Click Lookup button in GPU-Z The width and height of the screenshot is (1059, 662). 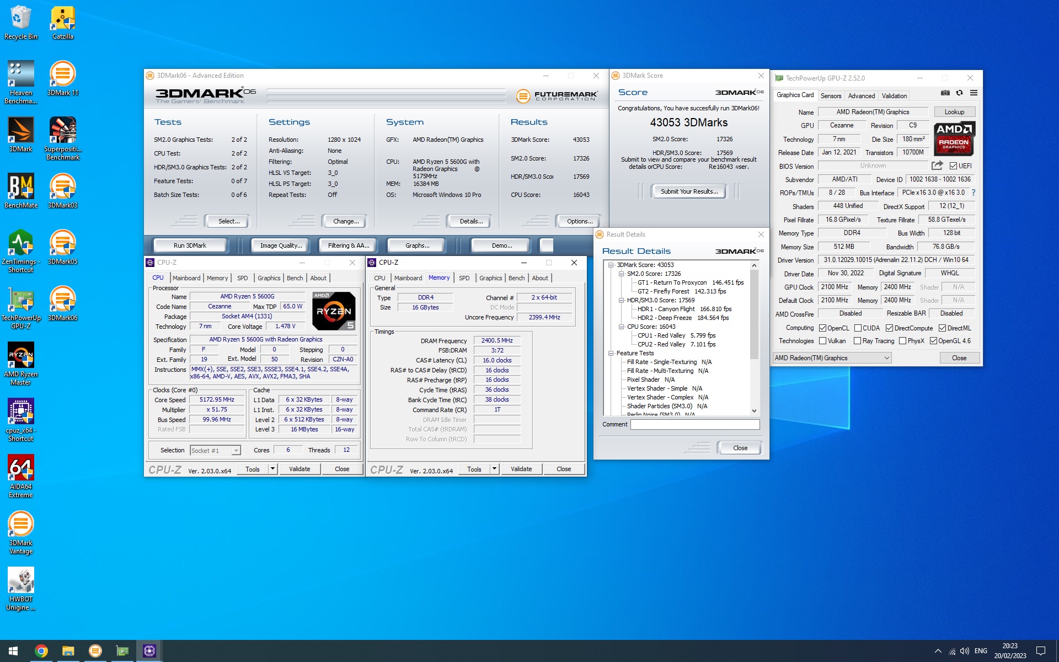954,112
